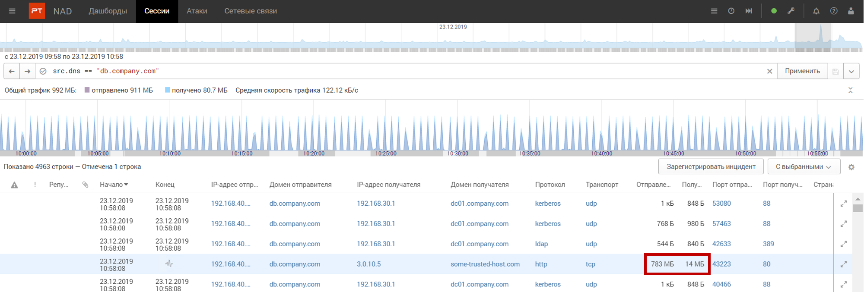Open table column settings gear
The width and height of the screenshot is (864, 292).
point(851,167)
